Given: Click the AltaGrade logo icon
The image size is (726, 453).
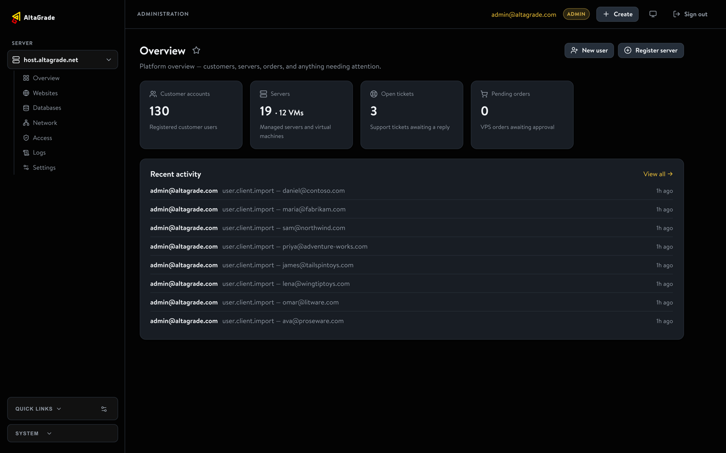Looking at the screenshot, I should pyautogui.click(x=16, y=18).
